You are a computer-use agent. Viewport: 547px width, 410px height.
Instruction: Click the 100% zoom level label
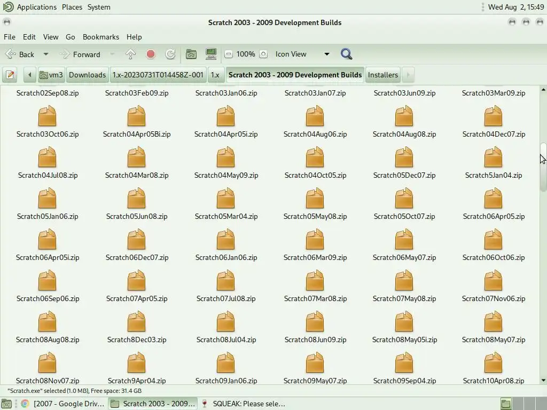246,54
